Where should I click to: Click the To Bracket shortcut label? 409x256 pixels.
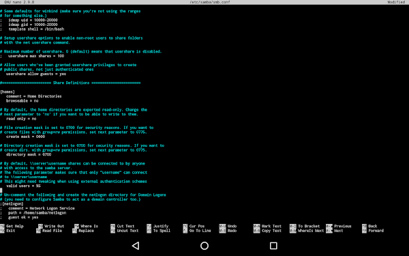pos(309,226)
